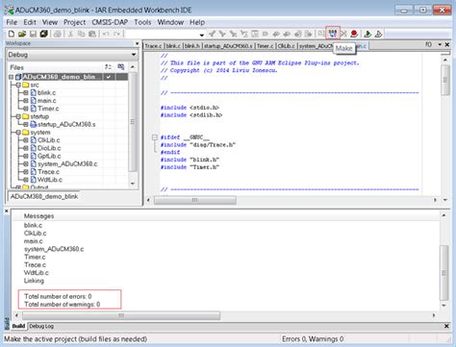Click the Paste toolbar icon
Image resolution: width=456 pixels, height=347 pixels.
tap(92, 34)
